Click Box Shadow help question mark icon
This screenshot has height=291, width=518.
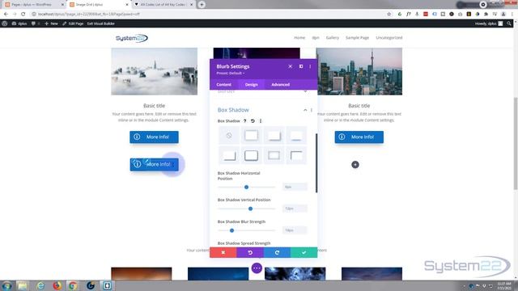click(x=244, y=120)
